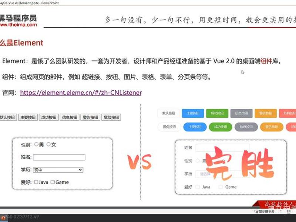Select the 女 radio button in left form
Screen dimensions: 296x222
point(48,144)
